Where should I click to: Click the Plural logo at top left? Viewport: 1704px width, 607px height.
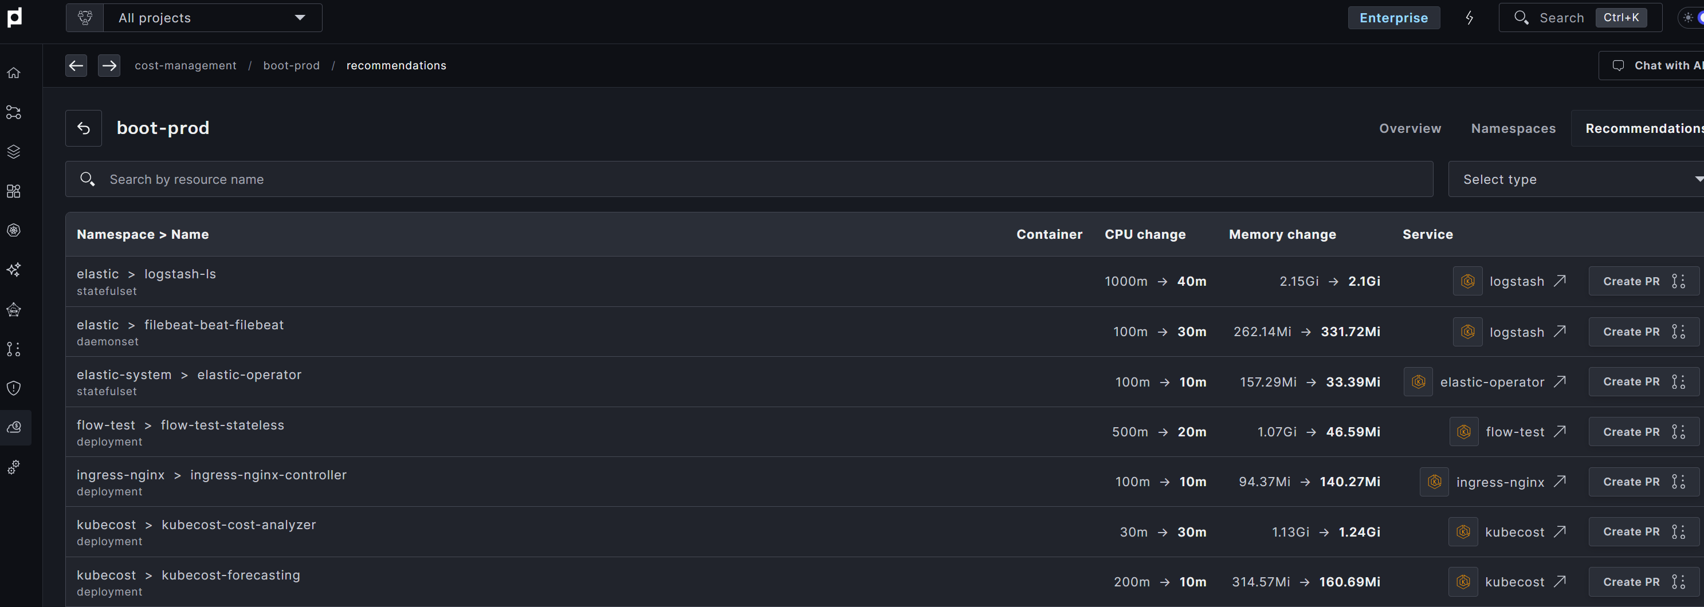coord(14,18)
